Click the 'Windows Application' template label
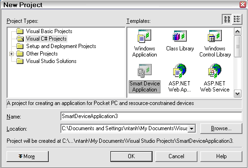Screen dimensions: 248x168 coord(145,51)
